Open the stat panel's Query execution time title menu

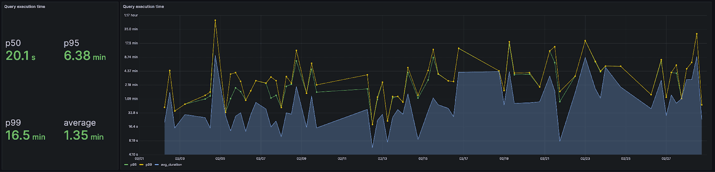click(25, 7)
